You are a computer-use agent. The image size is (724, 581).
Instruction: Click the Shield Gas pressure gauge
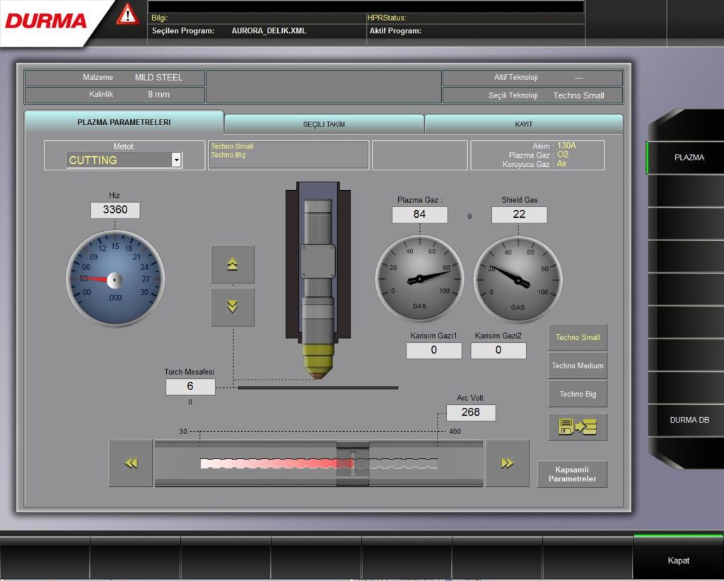click(x=518, y=280)
